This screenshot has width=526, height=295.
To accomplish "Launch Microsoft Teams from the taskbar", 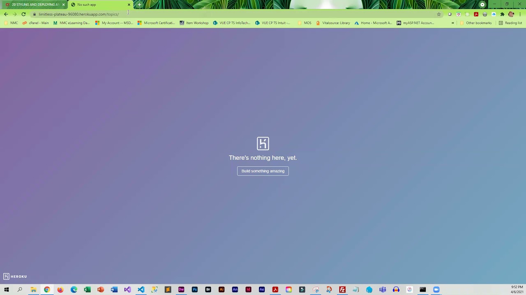I will pyautogui.click(x=383, y=290).
